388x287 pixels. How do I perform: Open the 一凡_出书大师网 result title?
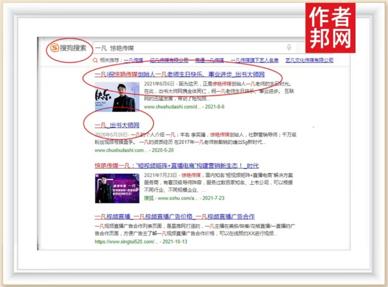point(116,125)
